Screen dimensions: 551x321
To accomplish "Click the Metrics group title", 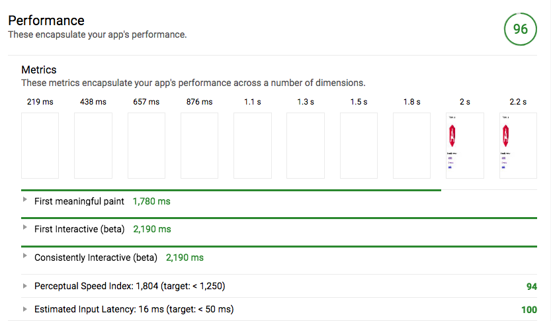I will [39, 69].
